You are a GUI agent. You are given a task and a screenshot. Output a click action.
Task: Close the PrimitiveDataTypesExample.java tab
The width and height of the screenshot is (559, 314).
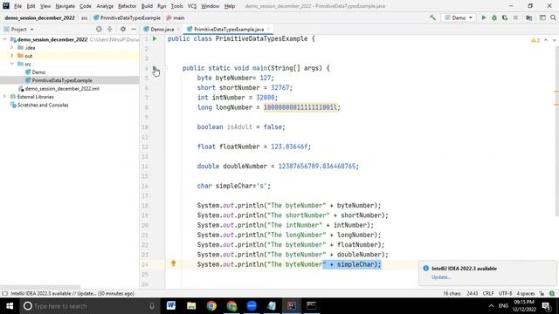[268, 29]
